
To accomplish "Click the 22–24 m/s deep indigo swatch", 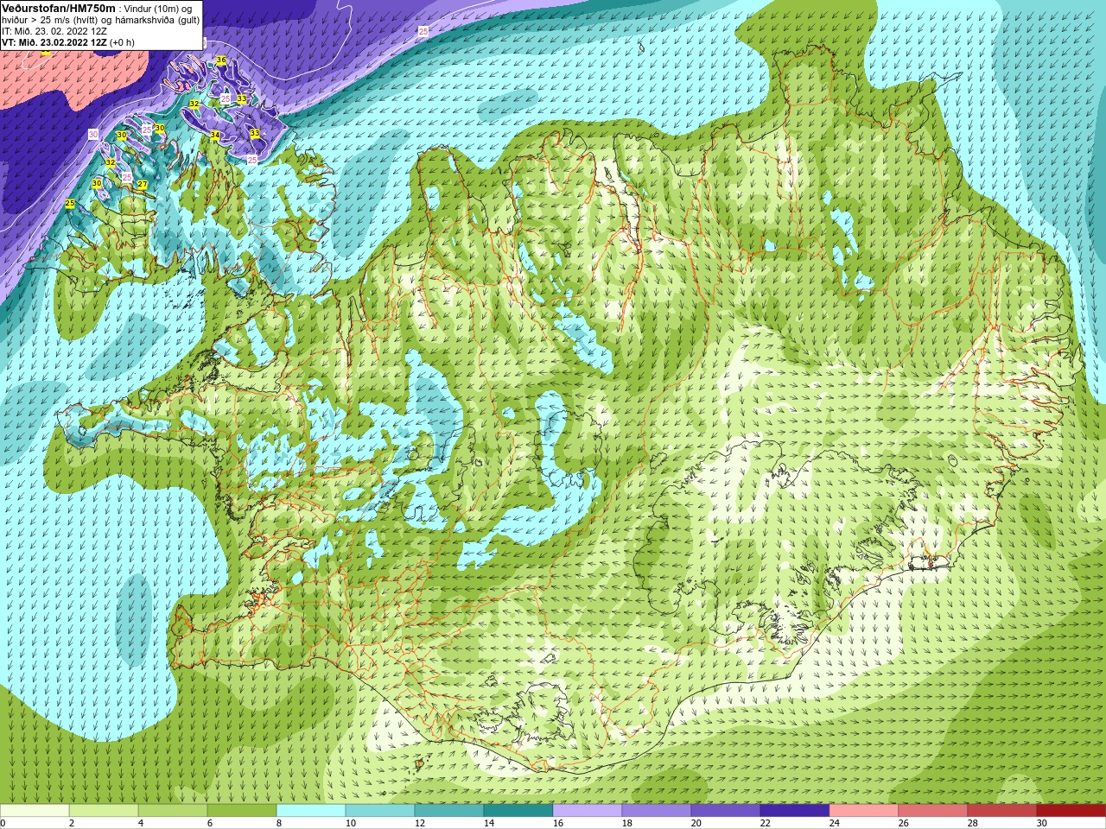I will (795, 811).
